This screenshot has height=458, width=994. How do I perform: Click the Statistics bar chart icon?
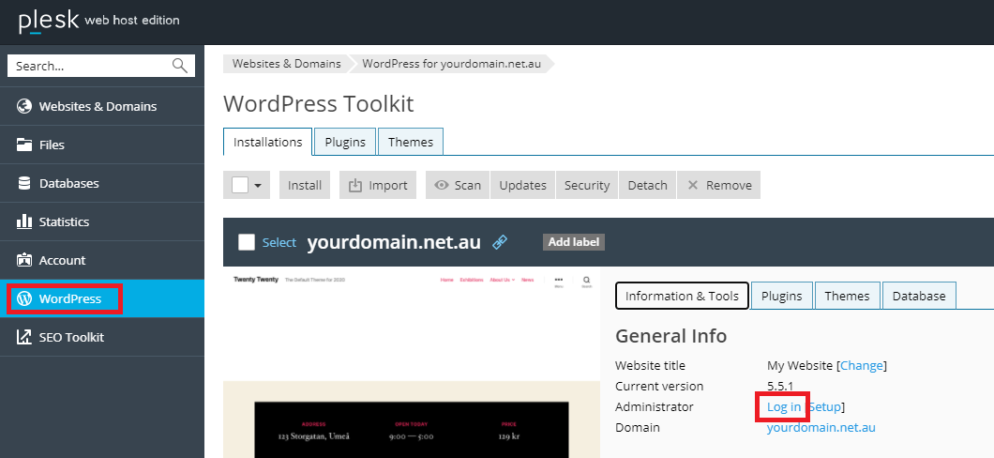coord(24,221)
